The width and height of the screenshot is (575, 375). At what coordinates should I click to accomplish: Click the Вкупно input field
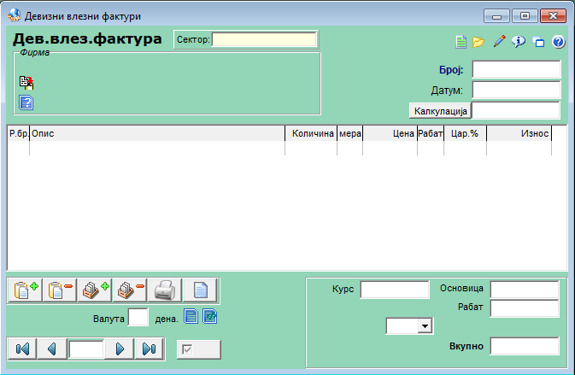(525, 347)
